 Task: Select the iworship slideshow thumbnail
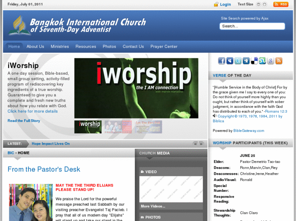(x=88, y=127)
